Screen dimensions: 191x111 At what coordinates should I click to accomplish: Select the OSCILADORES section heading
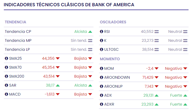point(113,22)
